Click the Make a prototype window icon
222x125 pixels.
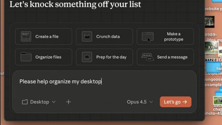coord(148,36)
